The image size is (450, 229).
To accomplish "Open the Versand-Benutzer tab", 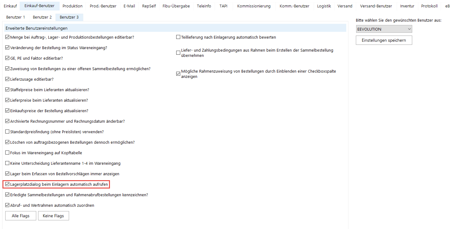I will (376, 6).
